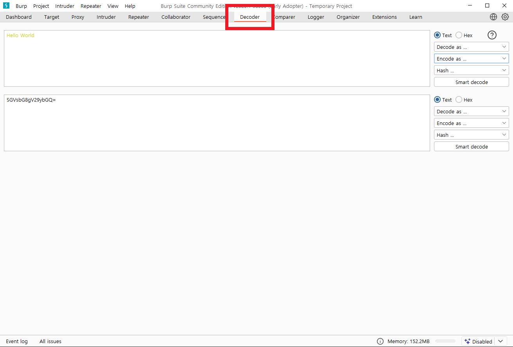The image size is (513, 347).
Task: Switch to the Collaborator tab
Action: (176, 17)
